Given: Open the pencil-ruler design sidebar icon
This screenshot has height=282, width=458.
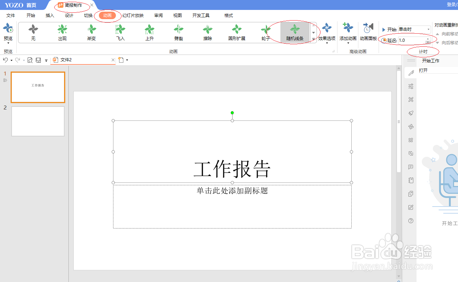Looking at the screenshot, I should (411, 100).
